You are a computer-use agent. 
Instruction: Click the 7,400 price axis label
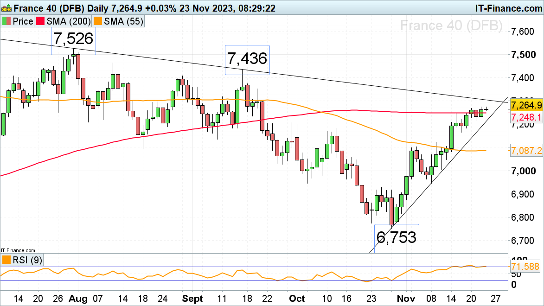point(523,78)
